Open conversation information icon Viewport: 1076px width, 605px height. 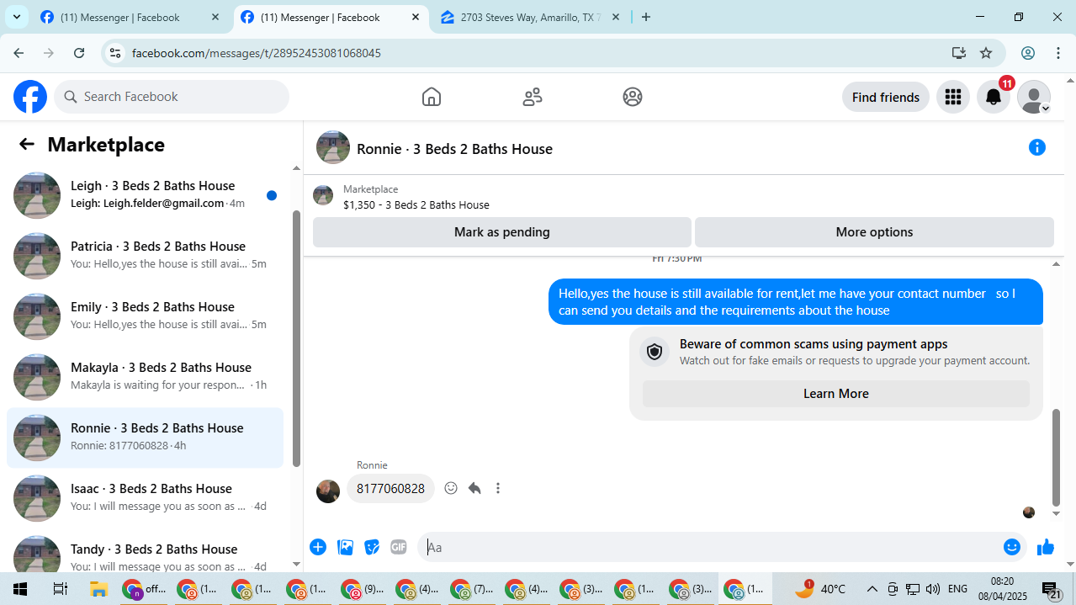tap(1037, 147)
